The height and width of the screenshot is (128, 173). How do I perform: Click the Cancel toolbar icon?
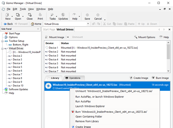point(98,16)
